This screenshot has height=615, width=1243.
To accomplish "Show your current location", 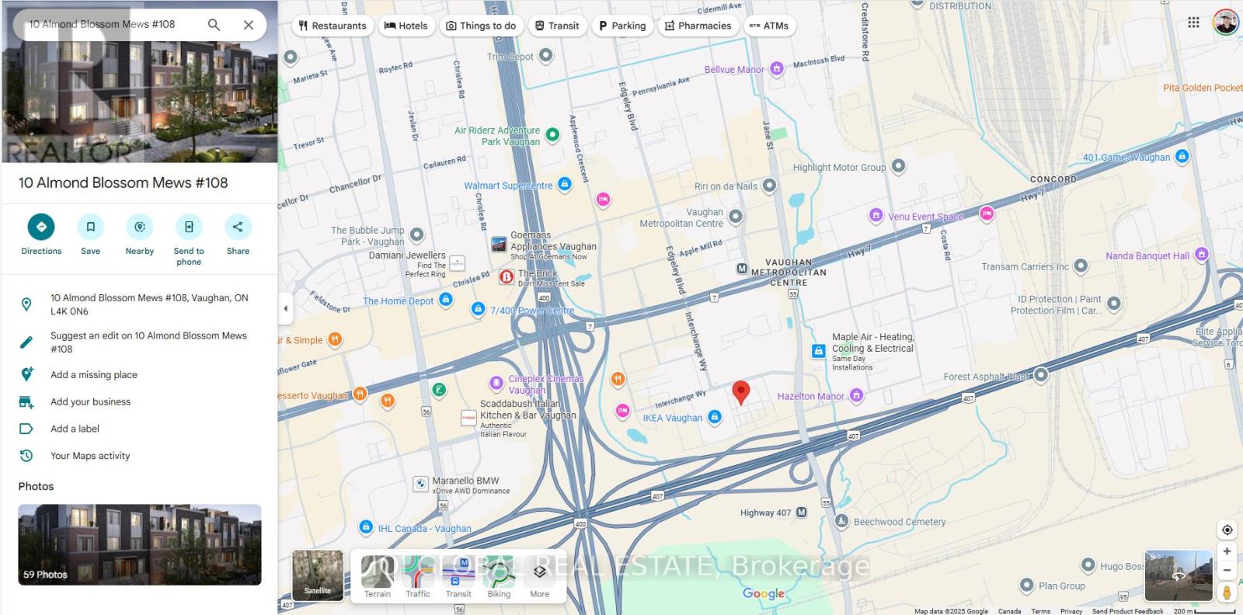I will coord(1227,530).
